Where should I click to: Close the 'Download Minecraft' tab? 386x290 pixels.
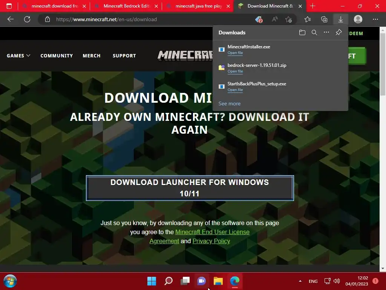coord(300,6)
